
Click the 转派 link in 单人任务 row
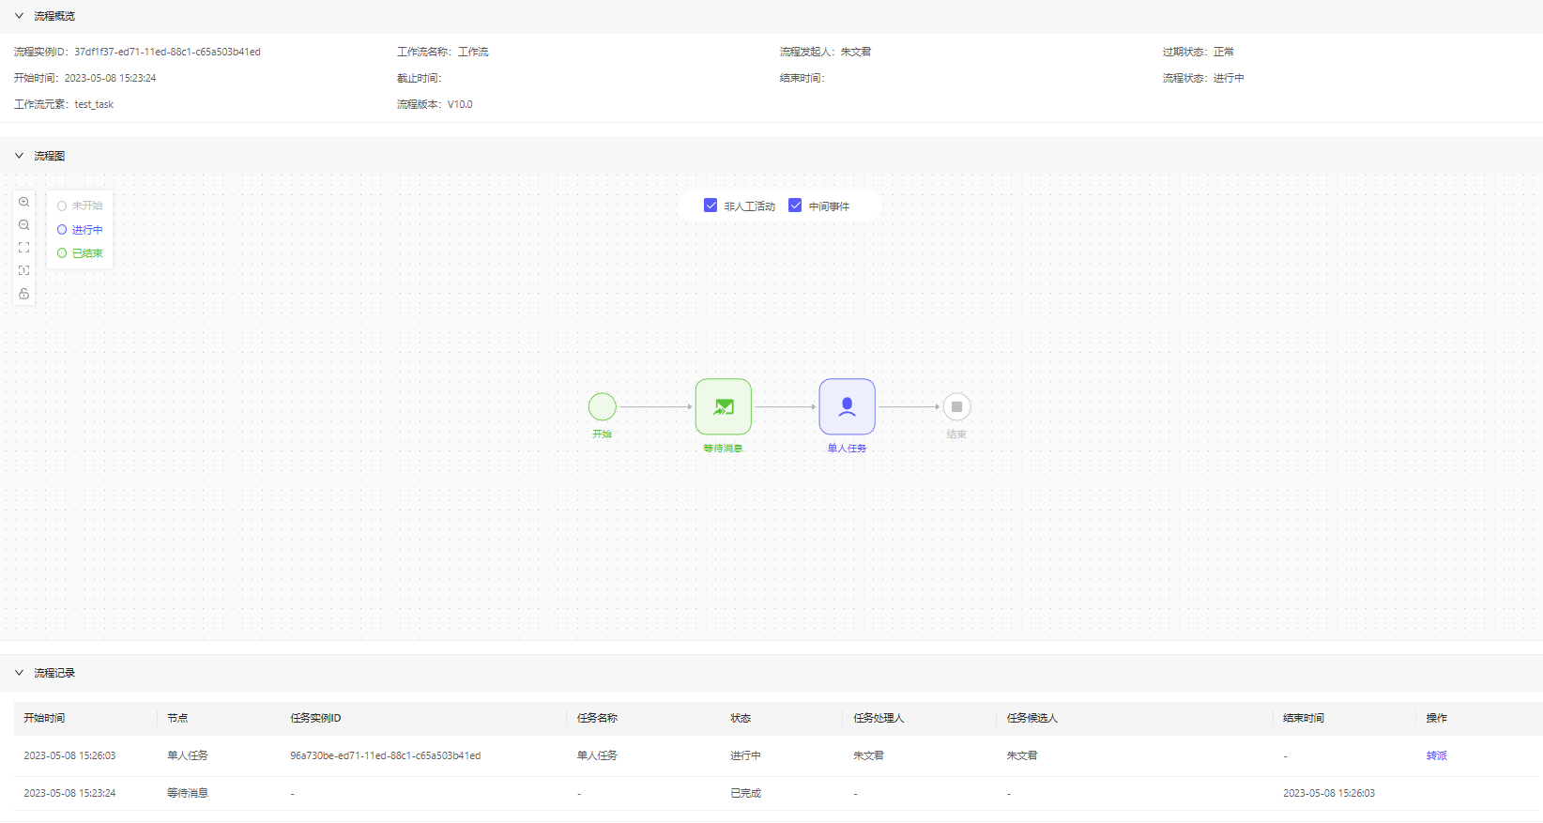click(1436, 755)
